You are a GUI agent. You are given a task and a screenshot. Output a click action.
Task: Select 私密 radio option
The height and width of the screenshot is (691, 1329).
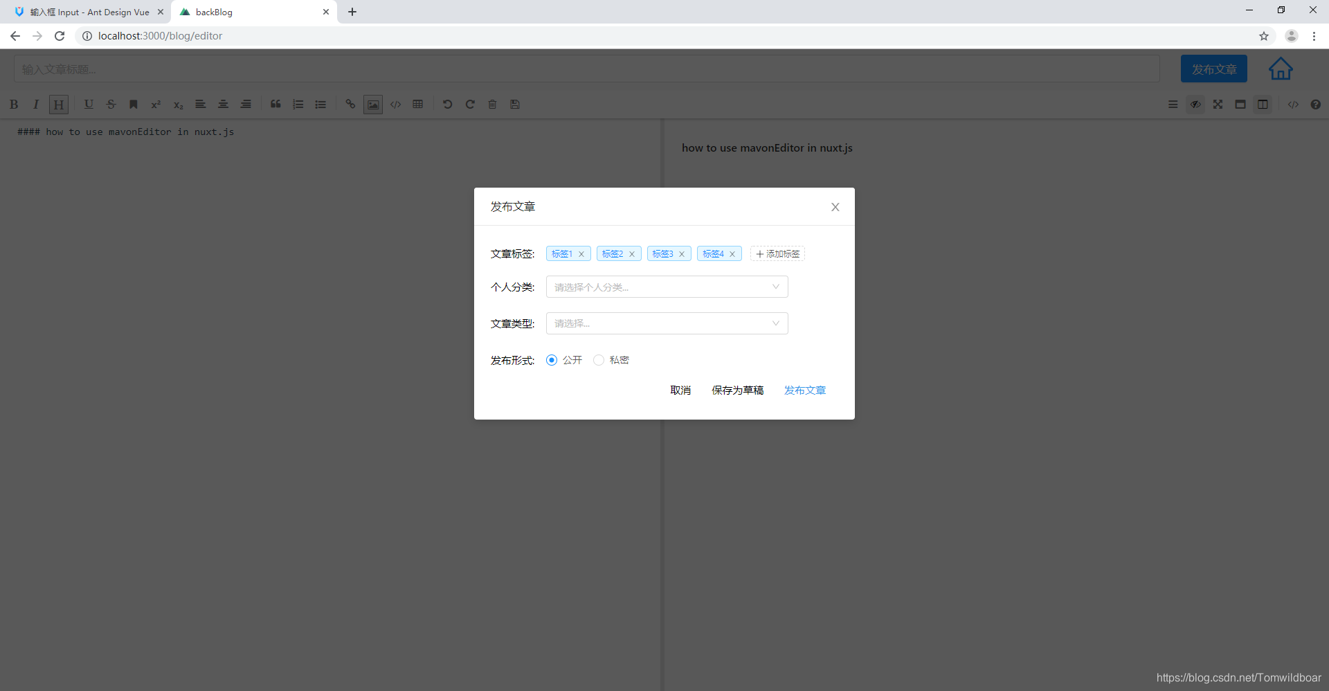(x=599, y=360)
